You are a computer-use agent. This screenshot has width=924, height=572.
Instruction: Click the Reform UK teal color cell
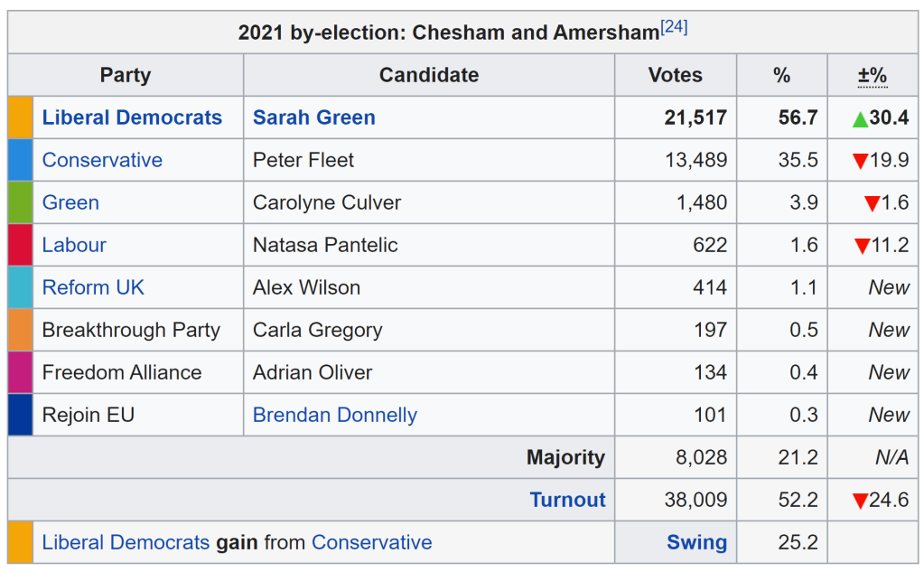(21, 287)
